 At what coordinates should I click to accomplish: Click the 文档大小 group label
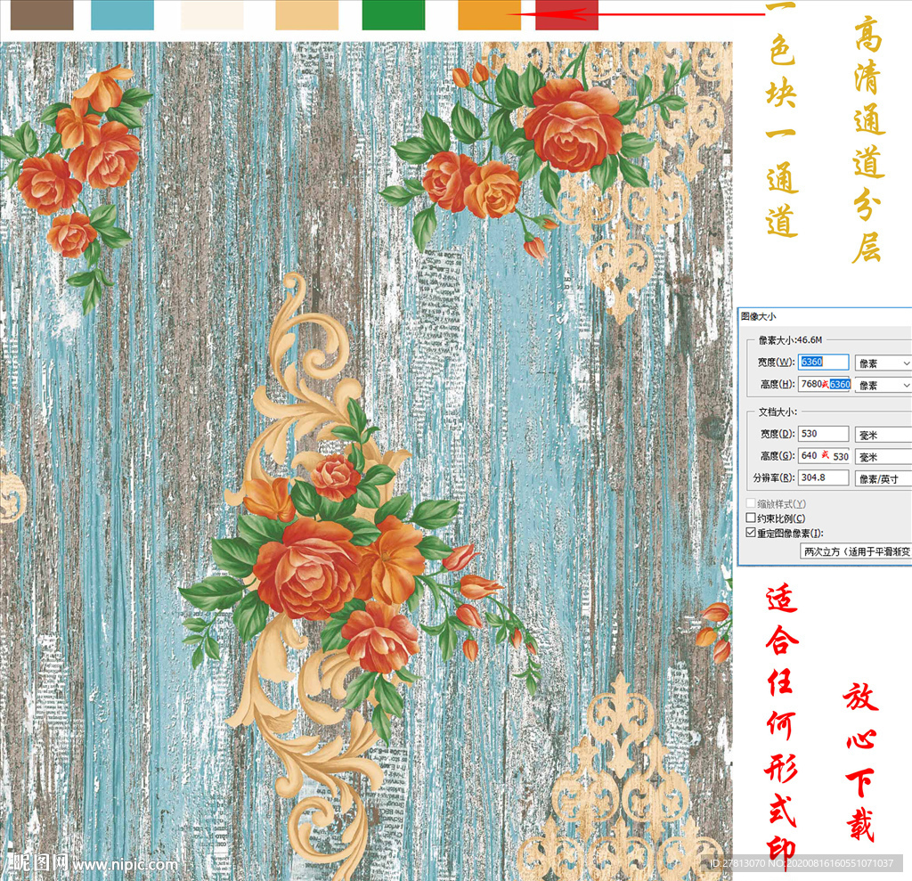click(777, 412)
